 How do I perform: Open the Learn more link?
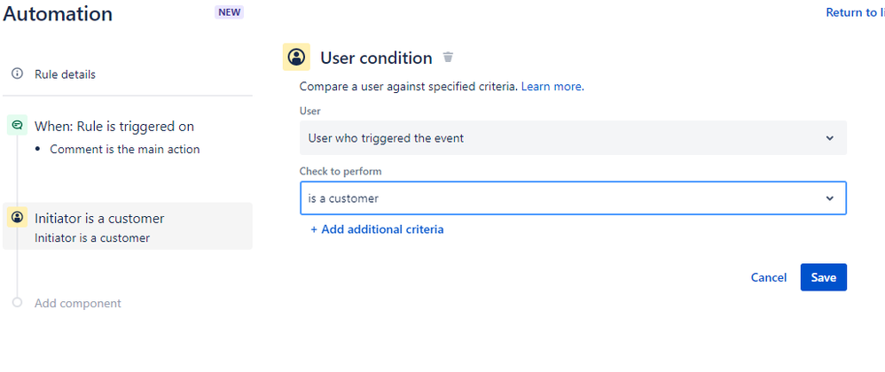click(552, 87)
